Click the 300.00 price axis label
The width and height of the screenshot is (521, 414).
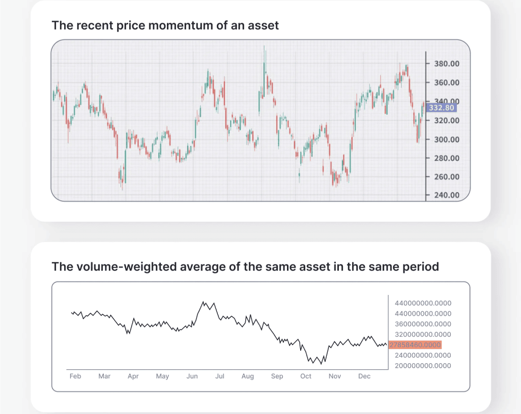click(x=447, y=139)
